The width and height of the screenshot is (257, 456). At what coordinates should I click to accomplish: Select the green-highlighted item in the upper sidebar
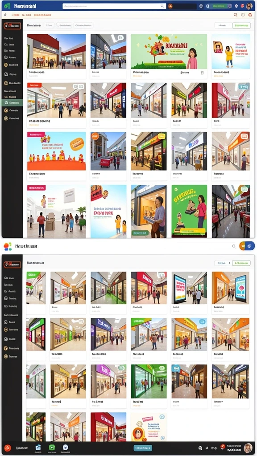12,103
